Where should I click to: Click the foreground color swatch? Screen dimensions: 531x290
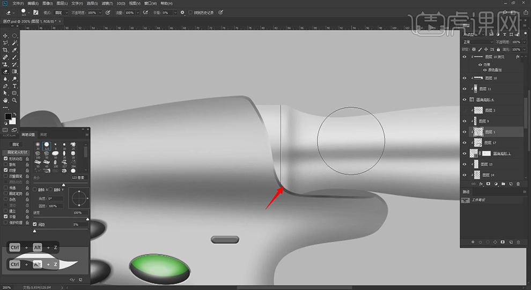pyautogui.click(x=8, y=116)
